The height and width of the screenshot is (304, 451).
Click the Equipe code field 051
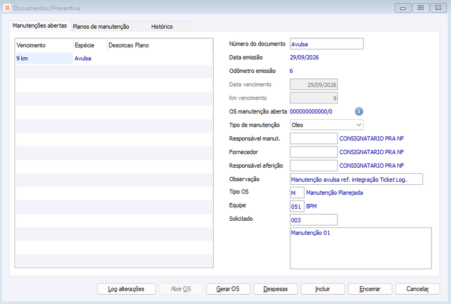[x=297, y=206]
